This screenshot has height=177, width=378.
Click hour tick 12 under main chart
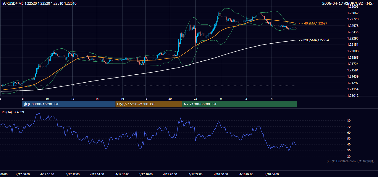72,99
